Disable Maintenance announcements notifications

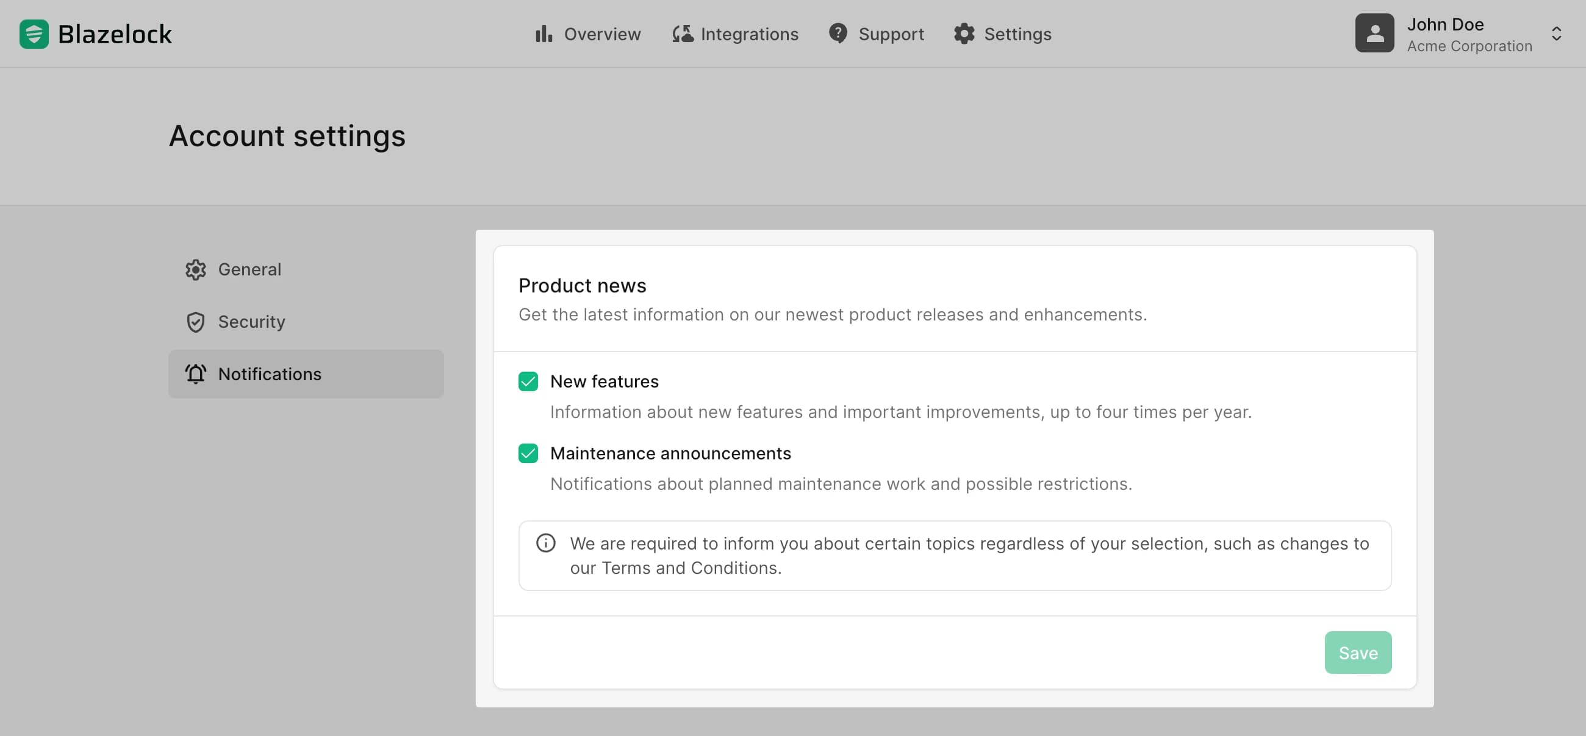528,454
